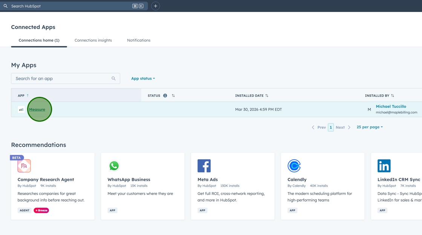
Task: Click the status info icon
Action: point(165,96)
